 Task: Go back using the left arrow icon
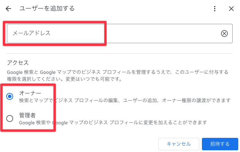point(8,9)
